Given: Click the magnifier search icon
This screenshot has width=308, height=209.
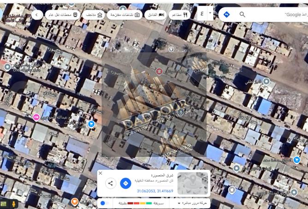Looking at the screenshot, I should 243,14.
